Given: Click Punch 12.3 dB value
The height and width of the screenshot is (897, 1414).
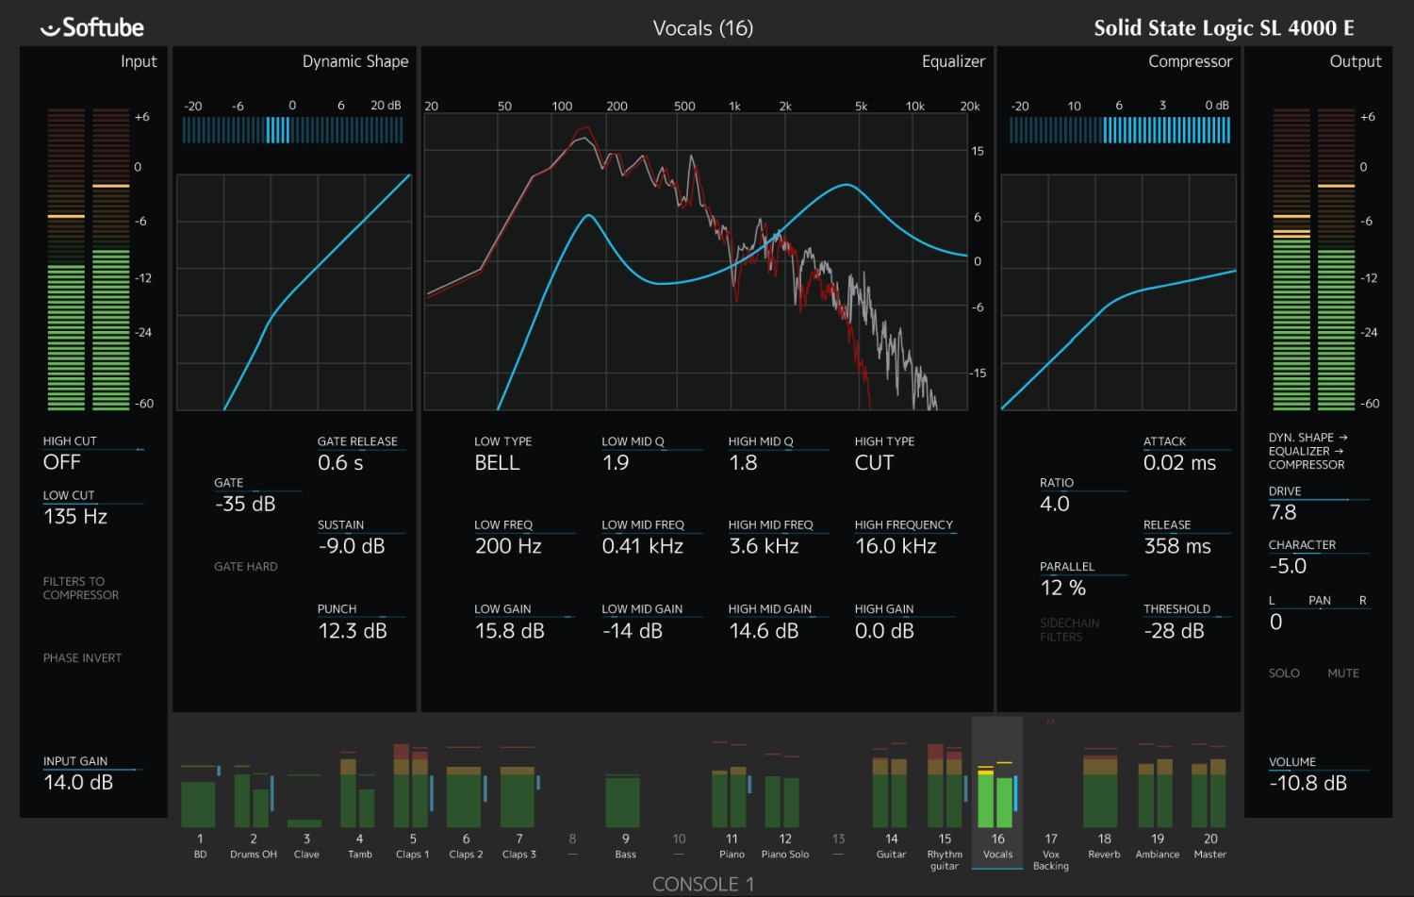Looking at the screenshot, I should coord(353,631).
